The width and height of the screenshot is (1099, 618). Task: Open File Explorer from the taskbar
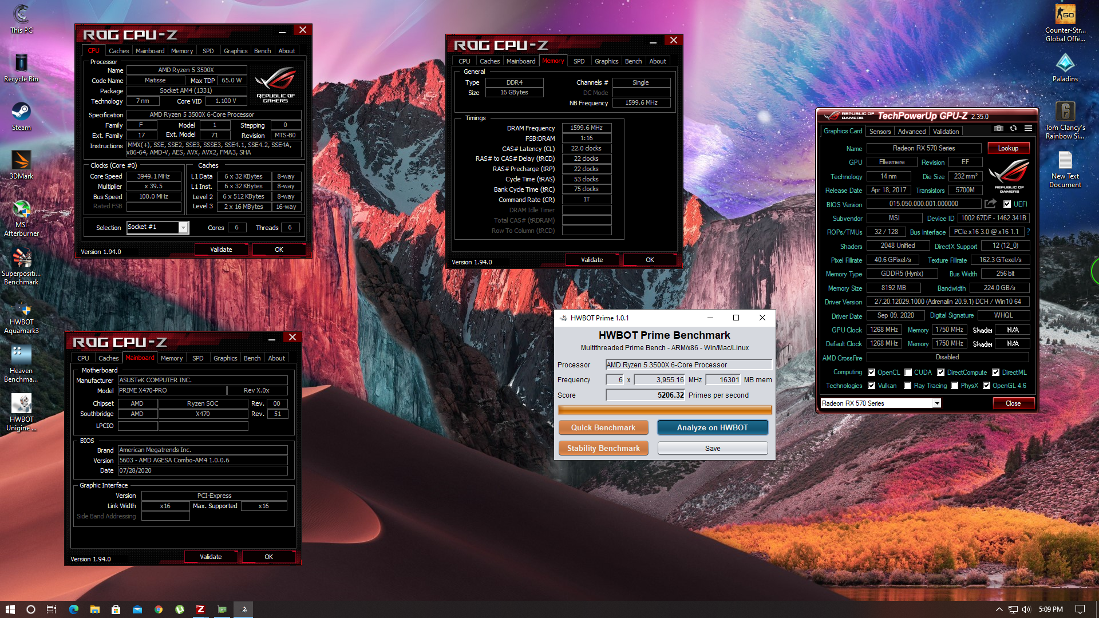coord(95,609)
